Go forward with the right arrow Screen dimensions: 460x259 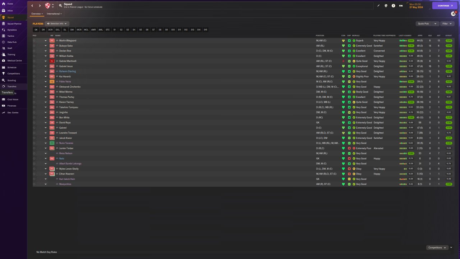pos(40,6)
